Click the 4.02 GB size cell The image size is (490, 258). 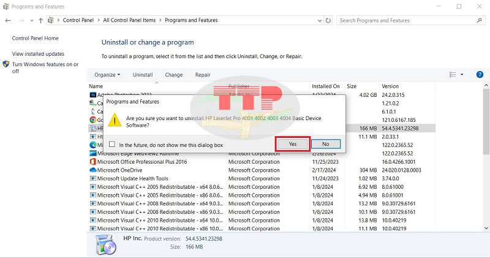368,95
